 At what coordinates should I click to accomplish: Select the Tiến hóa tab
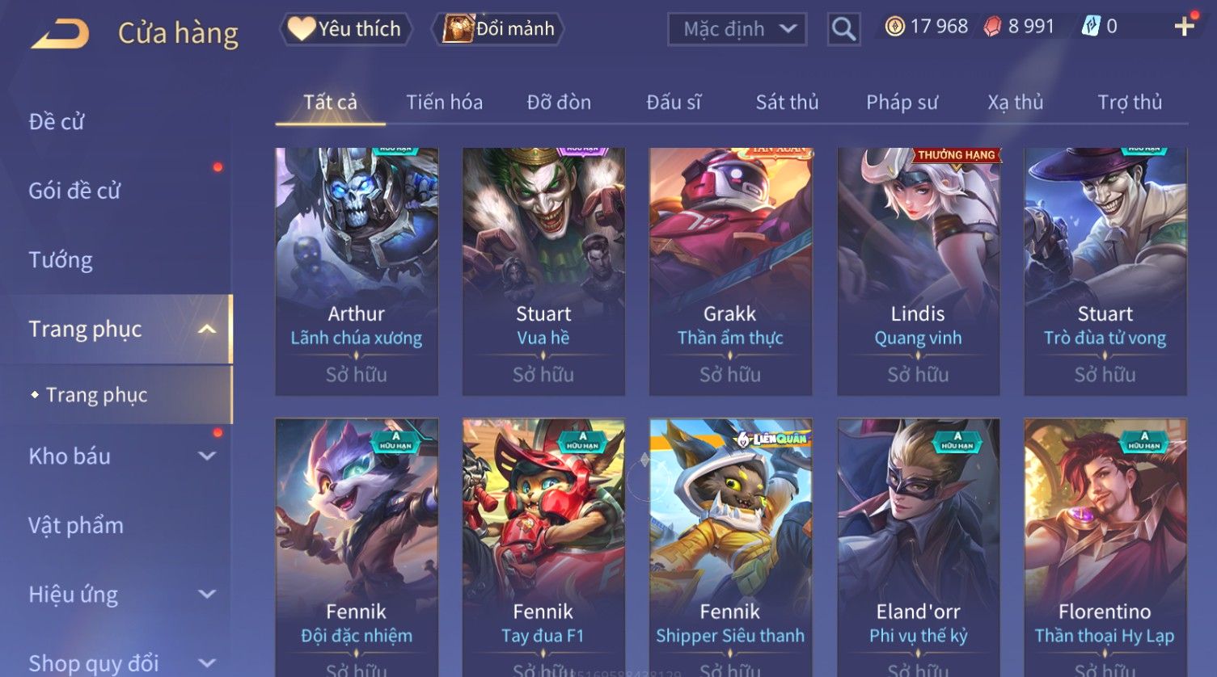(x=444, y=103)
